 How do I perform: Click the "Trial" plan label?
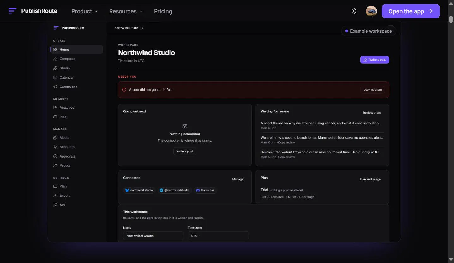(x=265, y=190)
